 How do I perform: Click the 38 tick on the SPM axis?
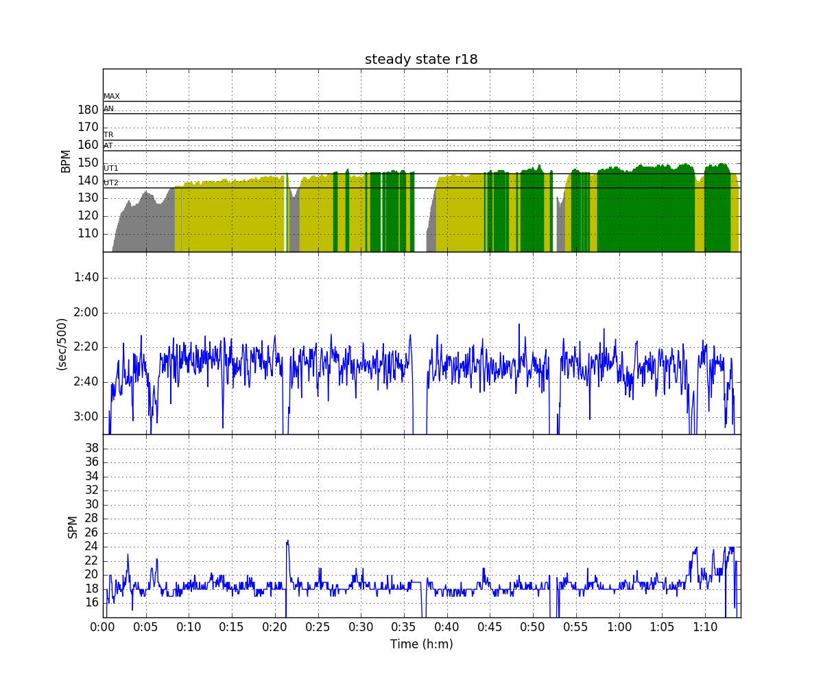click(x=91, y=448)
